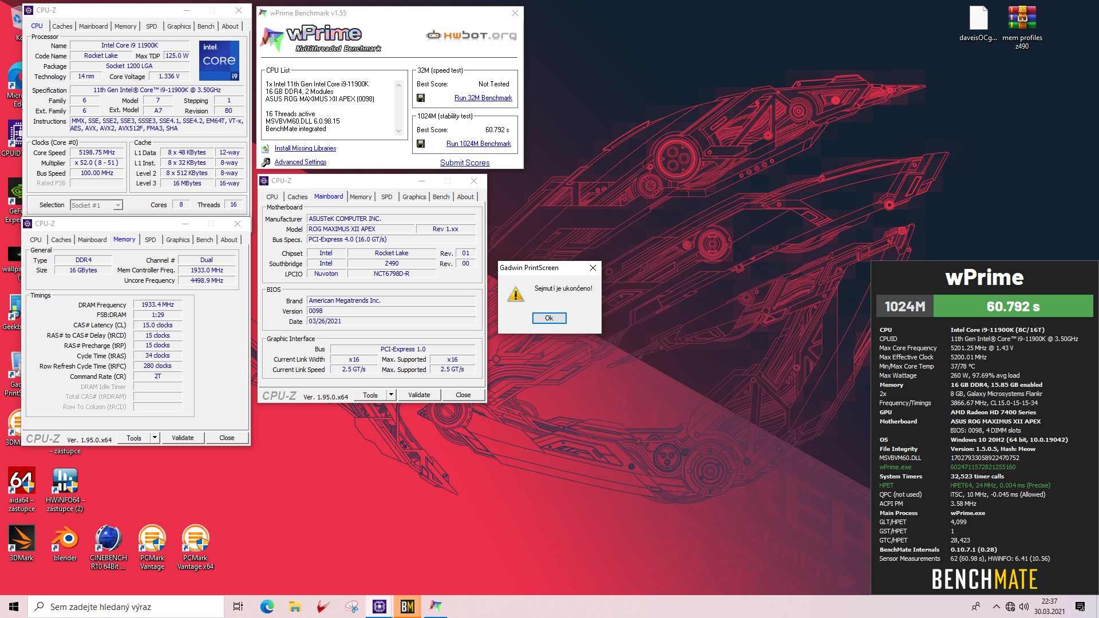1099x618 pixels.
Task: Open Gadwin PrintScreen scissors taskbar icon
Action: coord(351,607)
